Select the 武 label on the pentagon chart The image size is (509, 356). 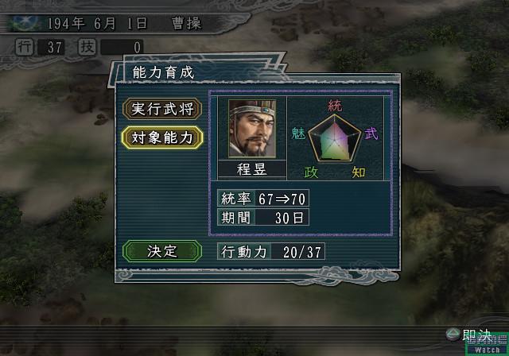(371, 133)
